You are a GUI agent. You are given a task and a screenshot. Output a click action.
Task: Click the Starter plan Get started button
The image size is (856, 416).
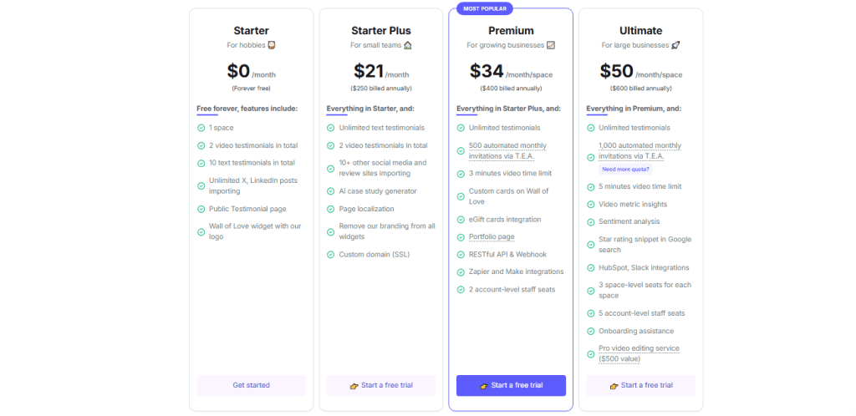click(251, 385)
